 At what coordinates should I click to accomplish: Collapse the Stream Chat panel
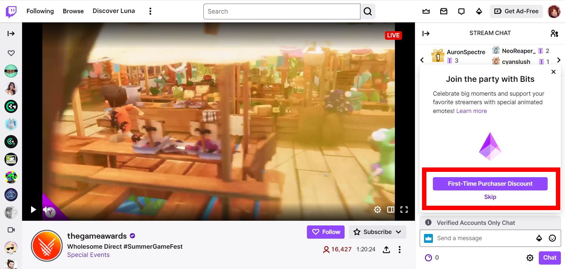click(426, 33)
